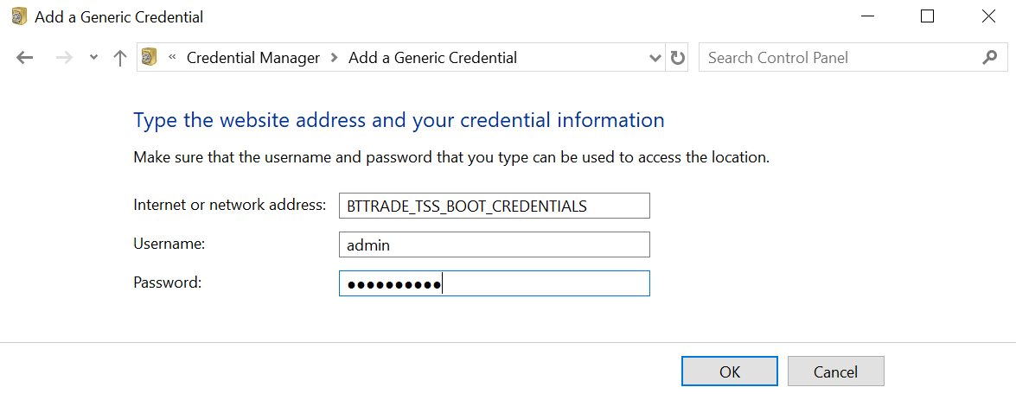Open address bar previous locations dropdown
The height and width of the screenshot is (400, 1016).
[655, 58]
